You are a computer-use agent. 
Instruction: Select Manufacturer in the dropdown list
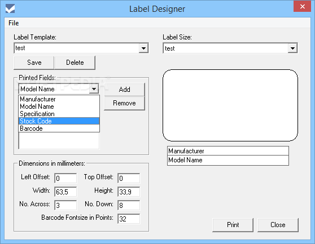[x=59, y=99]
